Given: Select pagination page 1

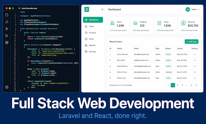Looking at the screenshot, I should pyautogui.click(x=173, y=85).
